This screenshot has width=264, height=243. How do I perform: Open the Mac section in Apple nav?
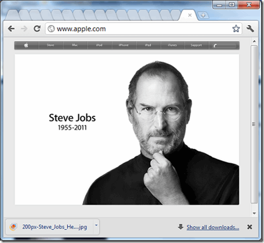pyautogui.click(x=75, y=45)
